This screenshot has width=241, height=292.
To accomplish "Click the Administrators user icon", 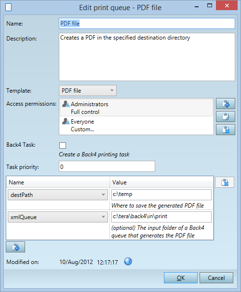I will [66, 104].
